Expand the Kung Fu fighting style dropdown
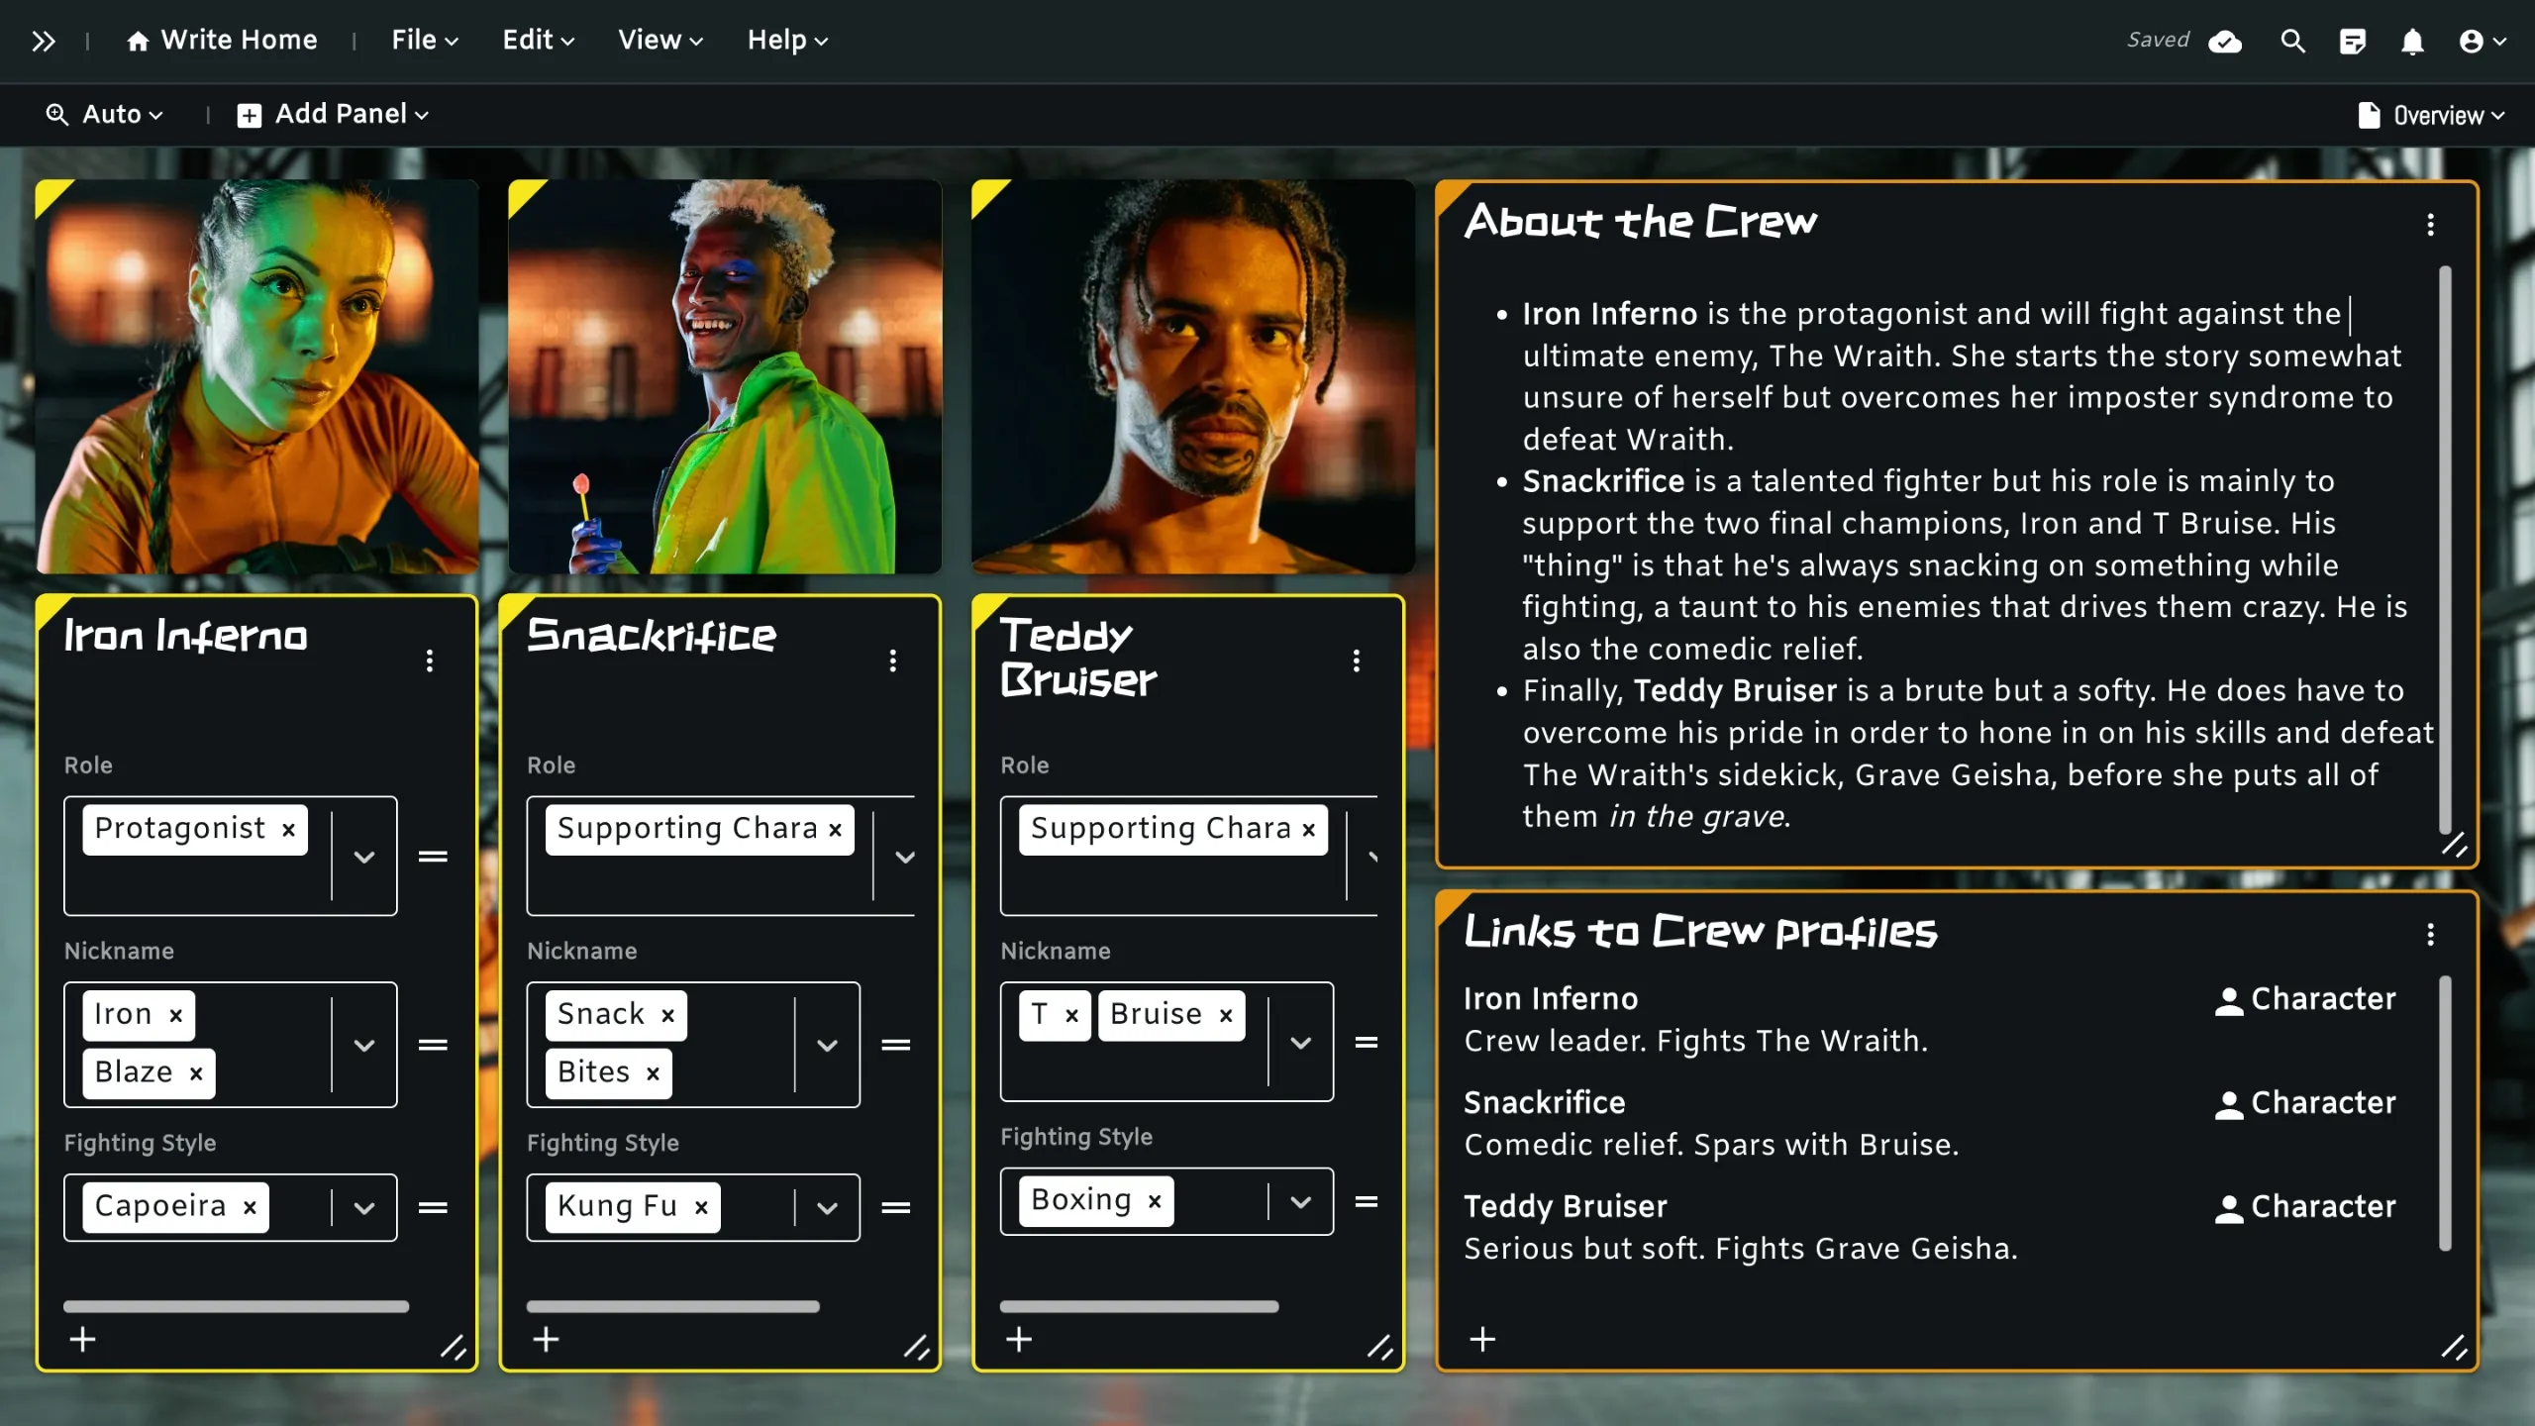The height and width of the screenshot is (1426, 2535). point(827,1207)
